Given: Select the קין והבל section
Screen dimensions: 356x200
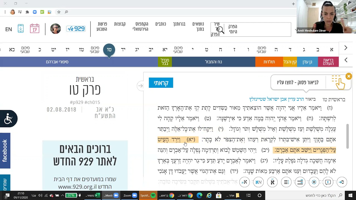Looking at the screenshot, I should pyautogui.click(x=290, y=62).
